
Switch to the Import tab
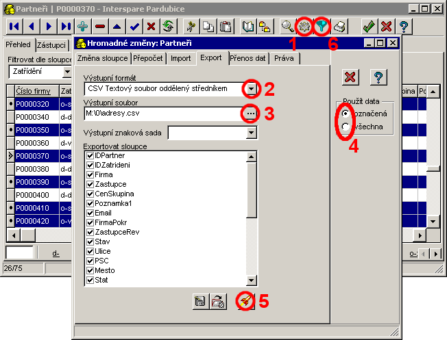click(181, 58)
